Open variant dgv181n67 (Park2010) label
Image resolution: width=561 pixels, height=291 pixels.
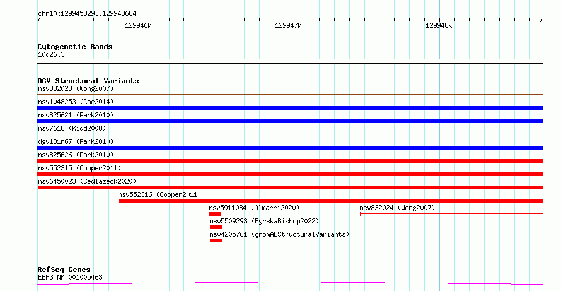click(76, 141)
